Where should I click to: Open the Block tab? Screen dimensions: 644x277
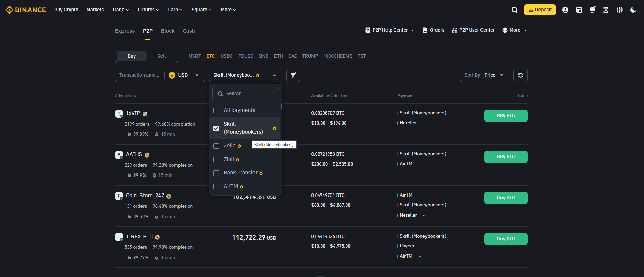pyautogui.click(x=168, y=31)
